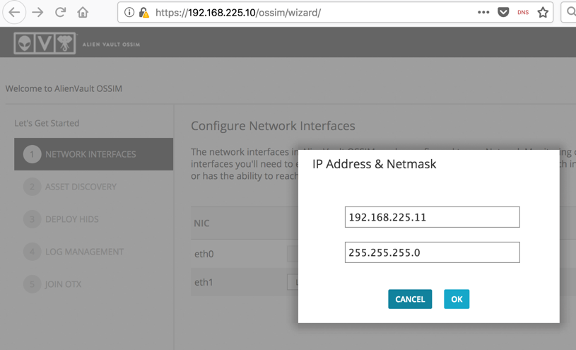Click the Pocket save icon

pyautogui.click(x=503, y=12)
